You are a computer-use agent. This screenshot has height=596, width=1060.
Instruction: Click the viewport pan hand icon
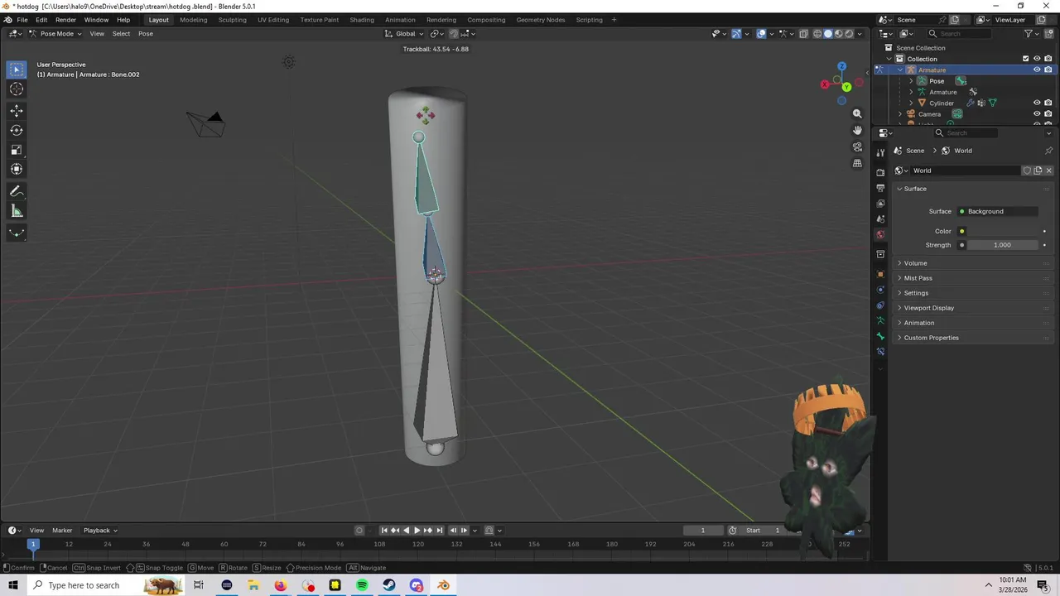pyautogui.click(x=857, y=130)
